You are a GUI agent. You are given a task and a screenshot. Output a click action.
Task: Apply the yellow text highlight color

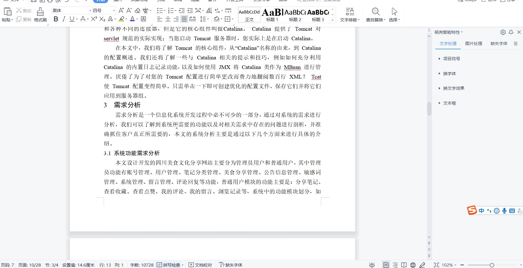point(121,19)
